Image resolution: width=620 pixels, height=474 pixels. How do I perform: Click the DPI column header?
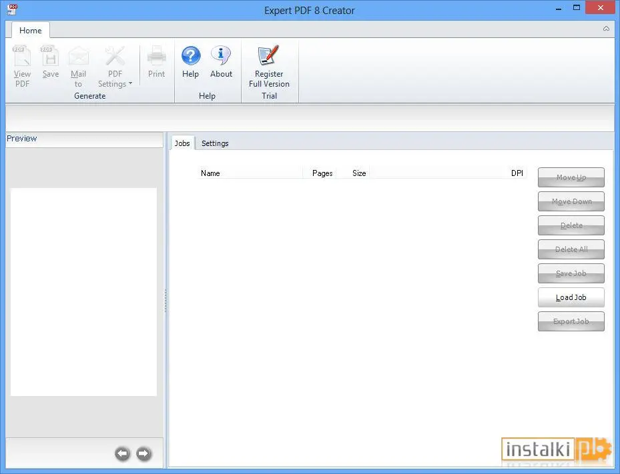pos(448,173)
